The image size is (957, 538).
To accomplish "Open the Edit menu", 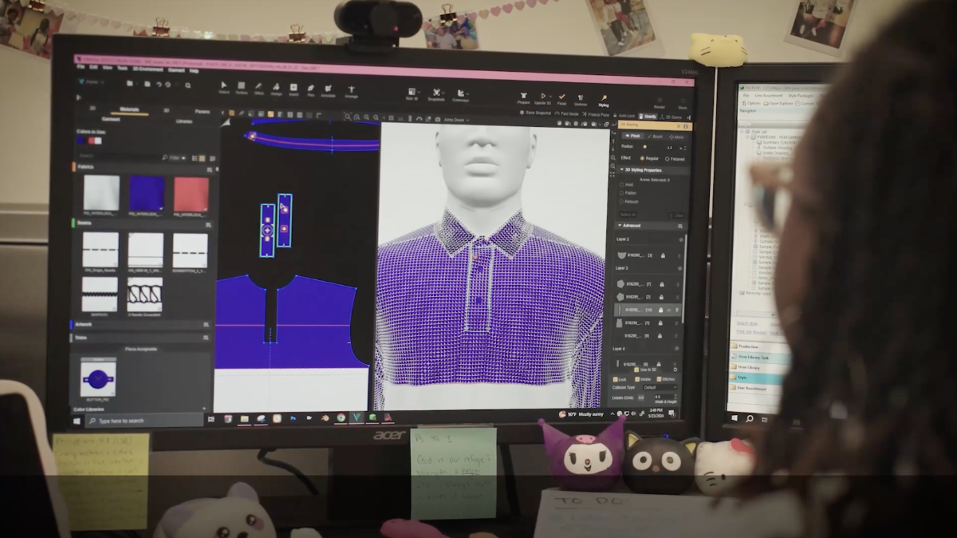I will (93, 67).
